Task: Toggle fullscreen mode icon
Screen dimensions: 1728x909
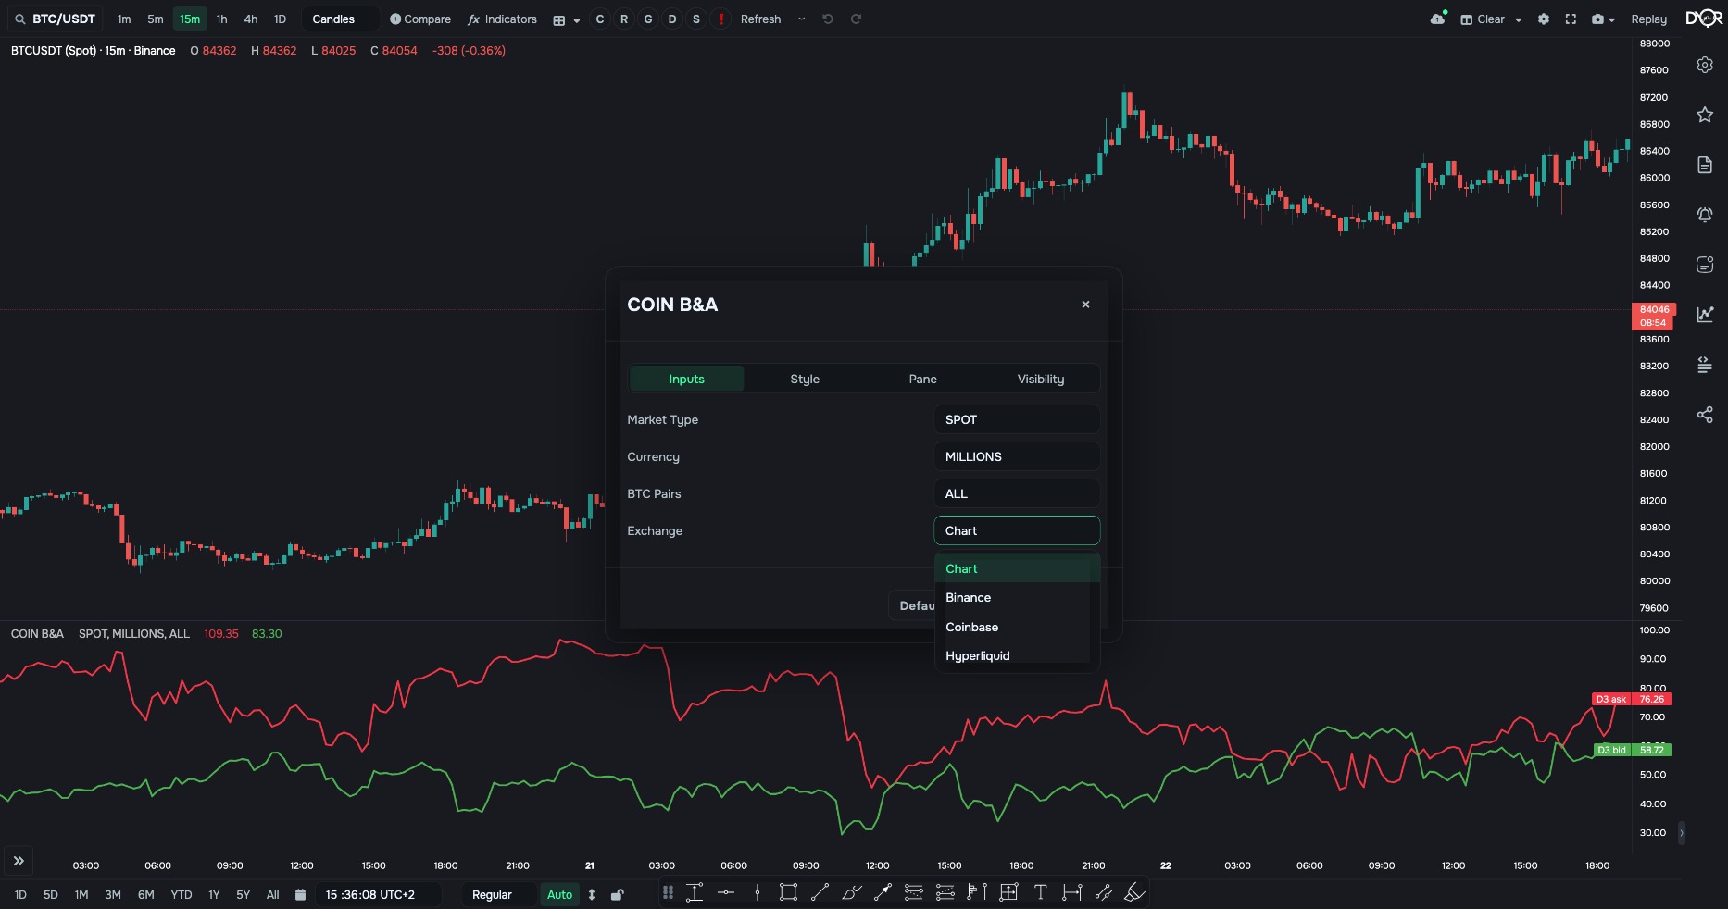Action: (1571, 19)
